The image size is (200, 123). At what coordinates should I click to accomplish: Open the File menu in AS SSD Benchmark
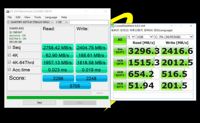pos(9,17)
